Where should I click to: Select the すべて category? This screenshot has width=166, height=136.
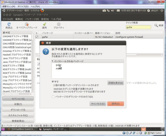click(x=17, y=33)
